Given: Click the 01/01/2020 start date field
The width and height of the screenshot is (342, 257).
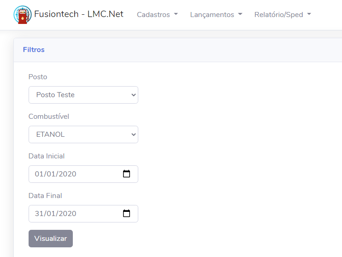Looking at the screenshot, I should pyautogui.click(x=83, y=174).
